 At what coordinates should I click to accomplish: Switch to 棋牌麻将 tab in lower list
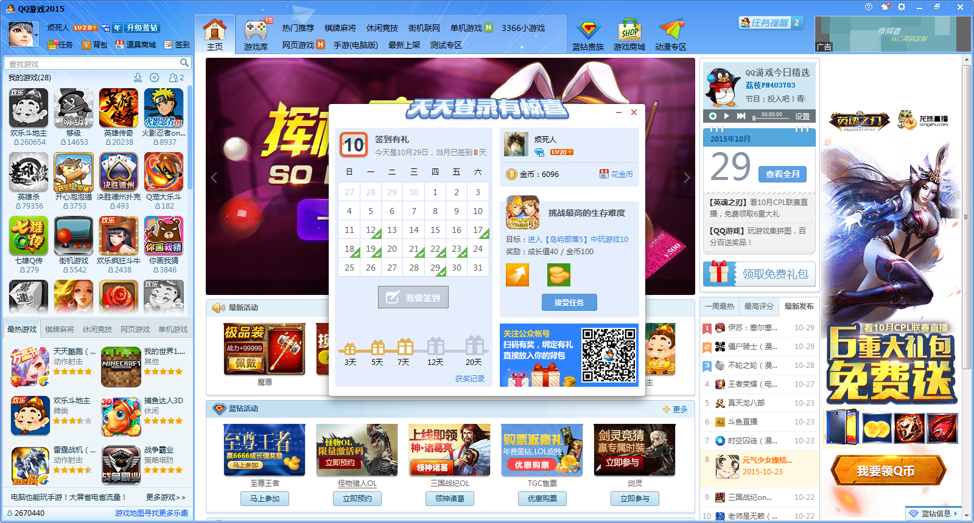click(60, 329)
